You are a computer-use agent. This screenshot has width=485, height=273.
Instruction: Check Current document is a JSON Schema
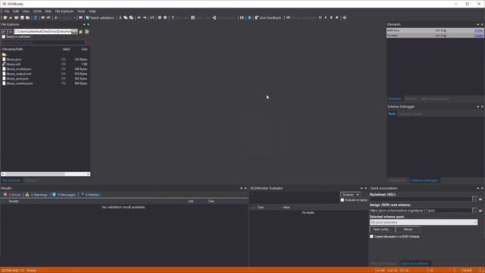coord(372,237)
